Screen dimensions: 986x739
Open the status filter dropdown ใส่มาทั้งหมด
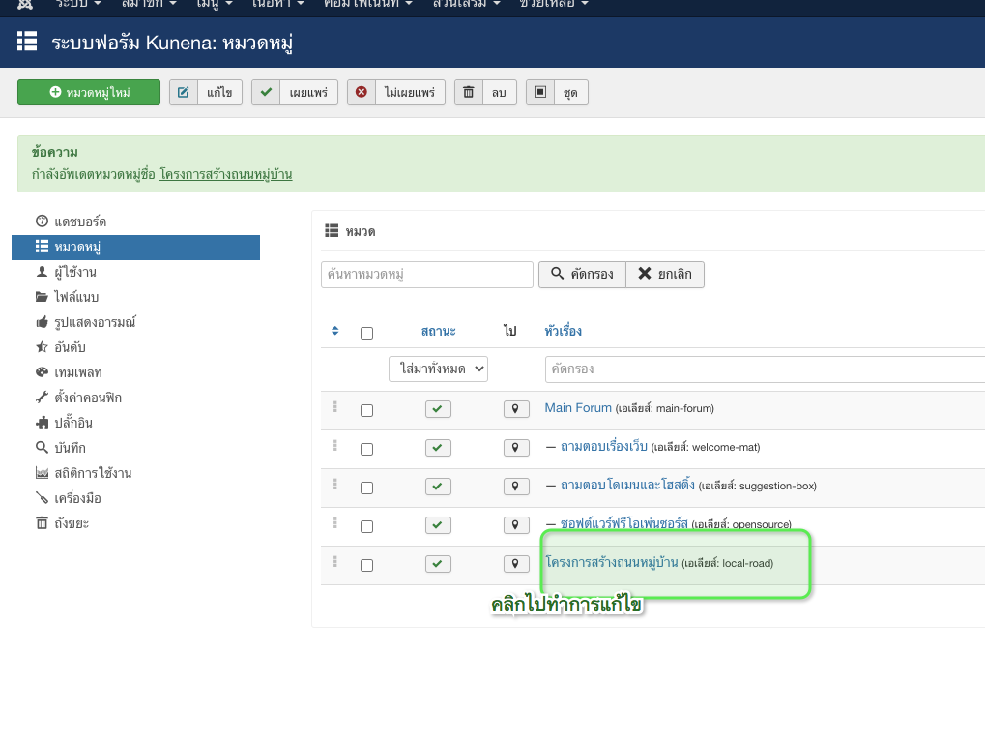coord(439,369)
